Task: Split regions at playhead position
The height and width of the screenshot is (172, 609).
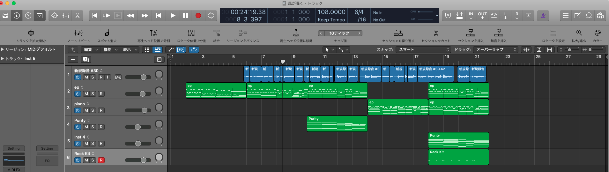Action: tap(154, 33)
